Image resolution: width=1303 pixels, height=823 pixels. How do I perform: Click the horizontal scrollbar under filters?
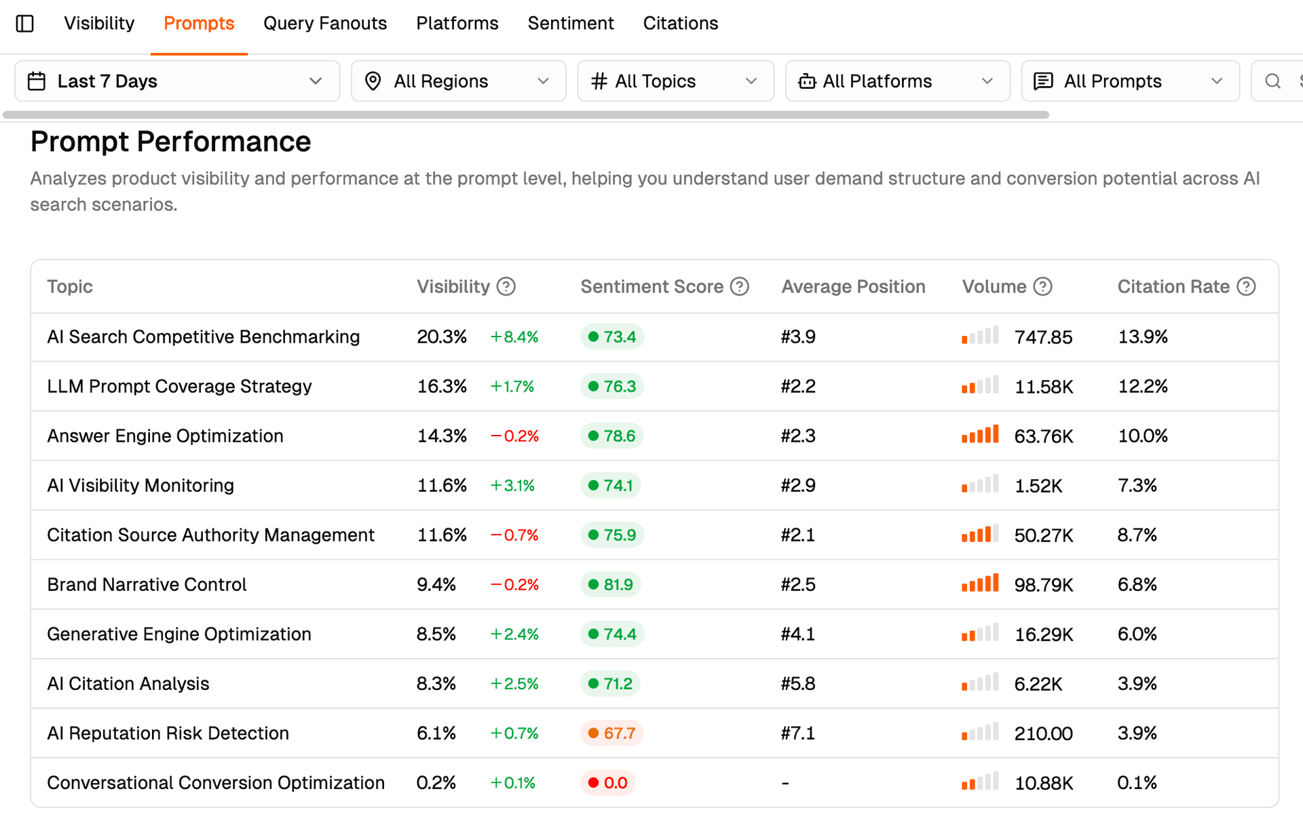[526, 115]
